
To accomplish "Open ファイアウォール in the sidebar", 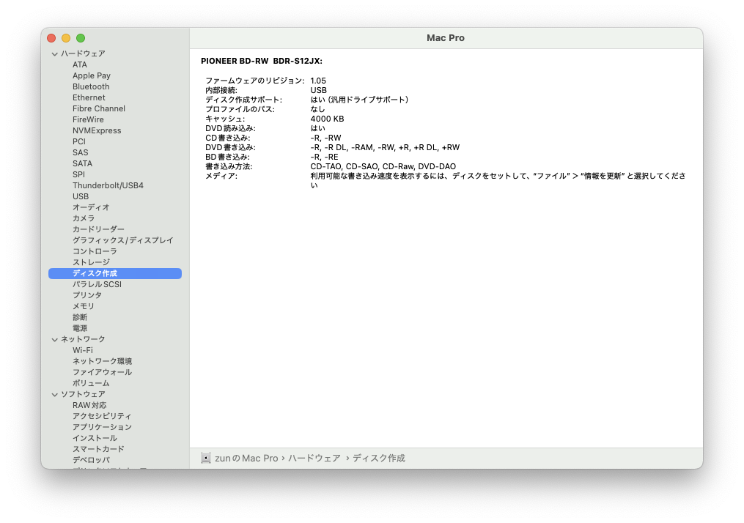I will [102, 372].
